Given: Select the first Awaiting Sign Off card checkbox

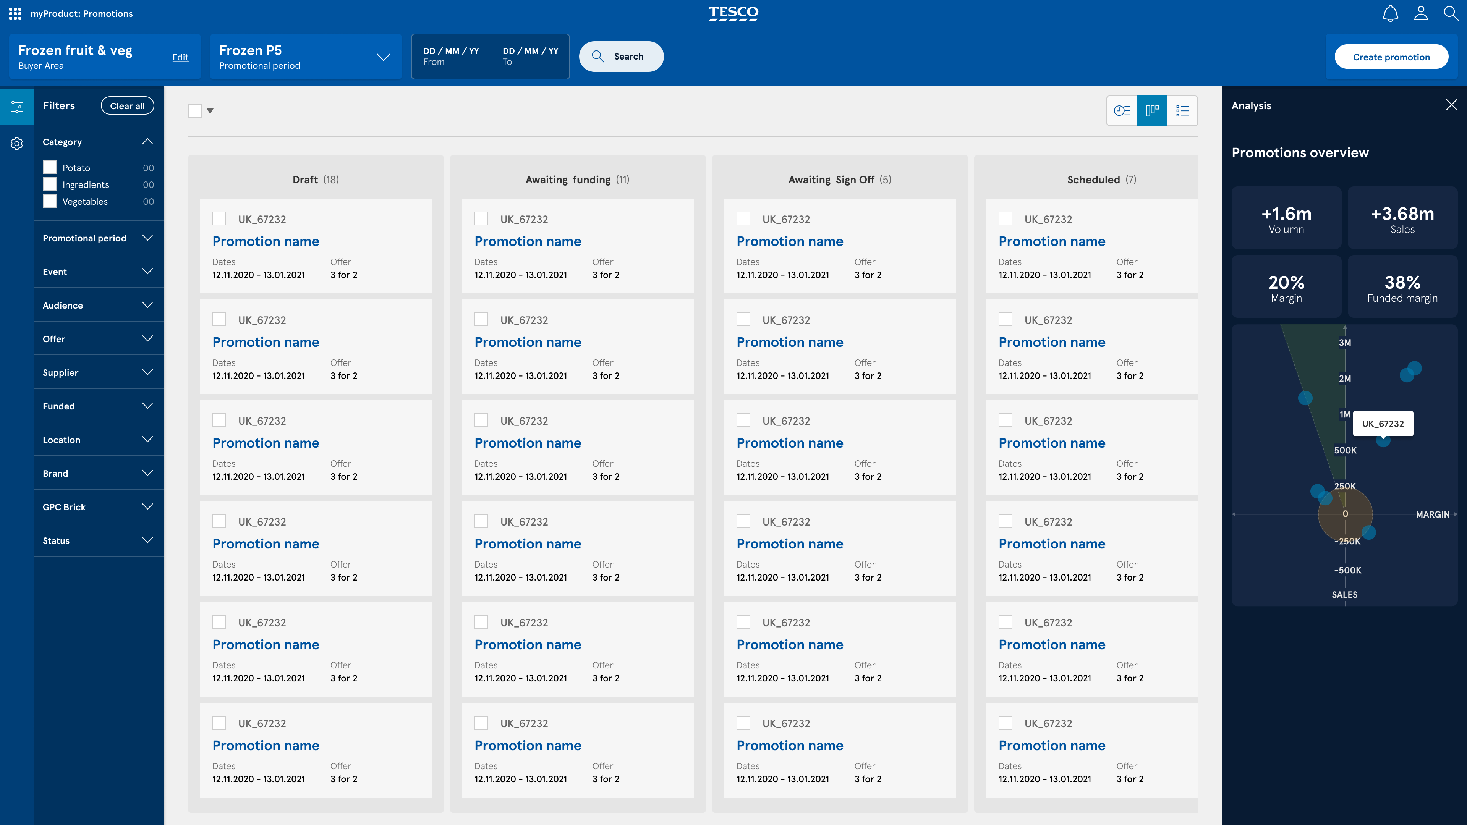Looking at the screenshot, I should [743, 218].
